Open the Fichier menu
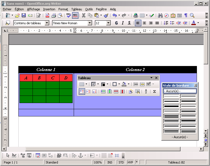This screenshot has width=210, height=166. 7,9
